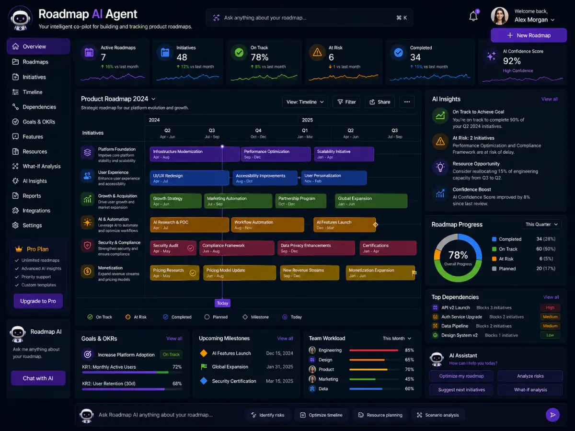Click the Active Roadmaps card icon
This screenshot has width=575, height=431.
[89, 53]
